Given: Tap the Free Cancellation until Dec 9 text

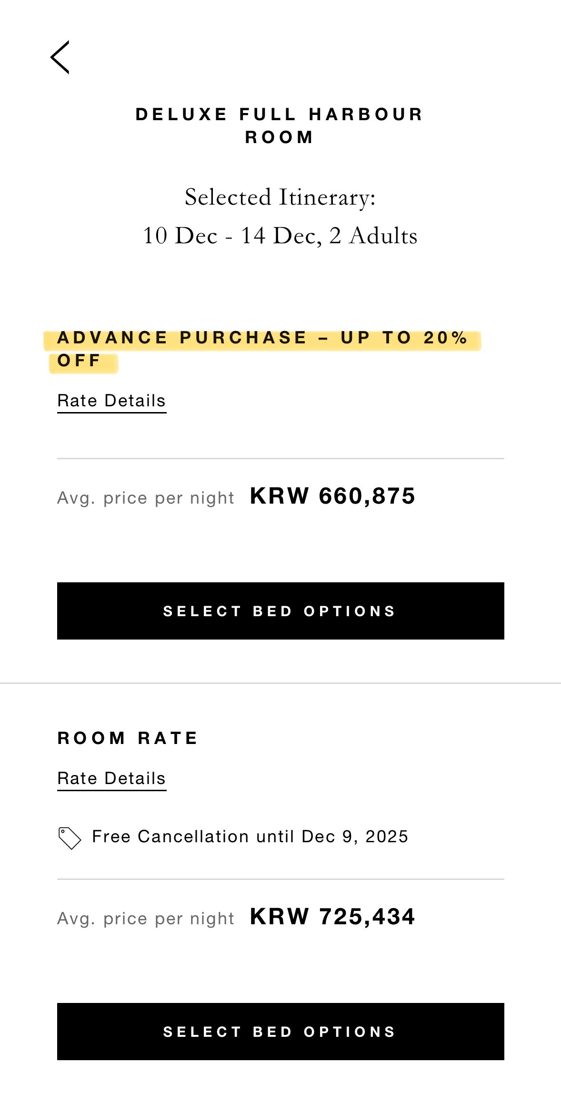Looking at the screenshot, I should 250,837.
